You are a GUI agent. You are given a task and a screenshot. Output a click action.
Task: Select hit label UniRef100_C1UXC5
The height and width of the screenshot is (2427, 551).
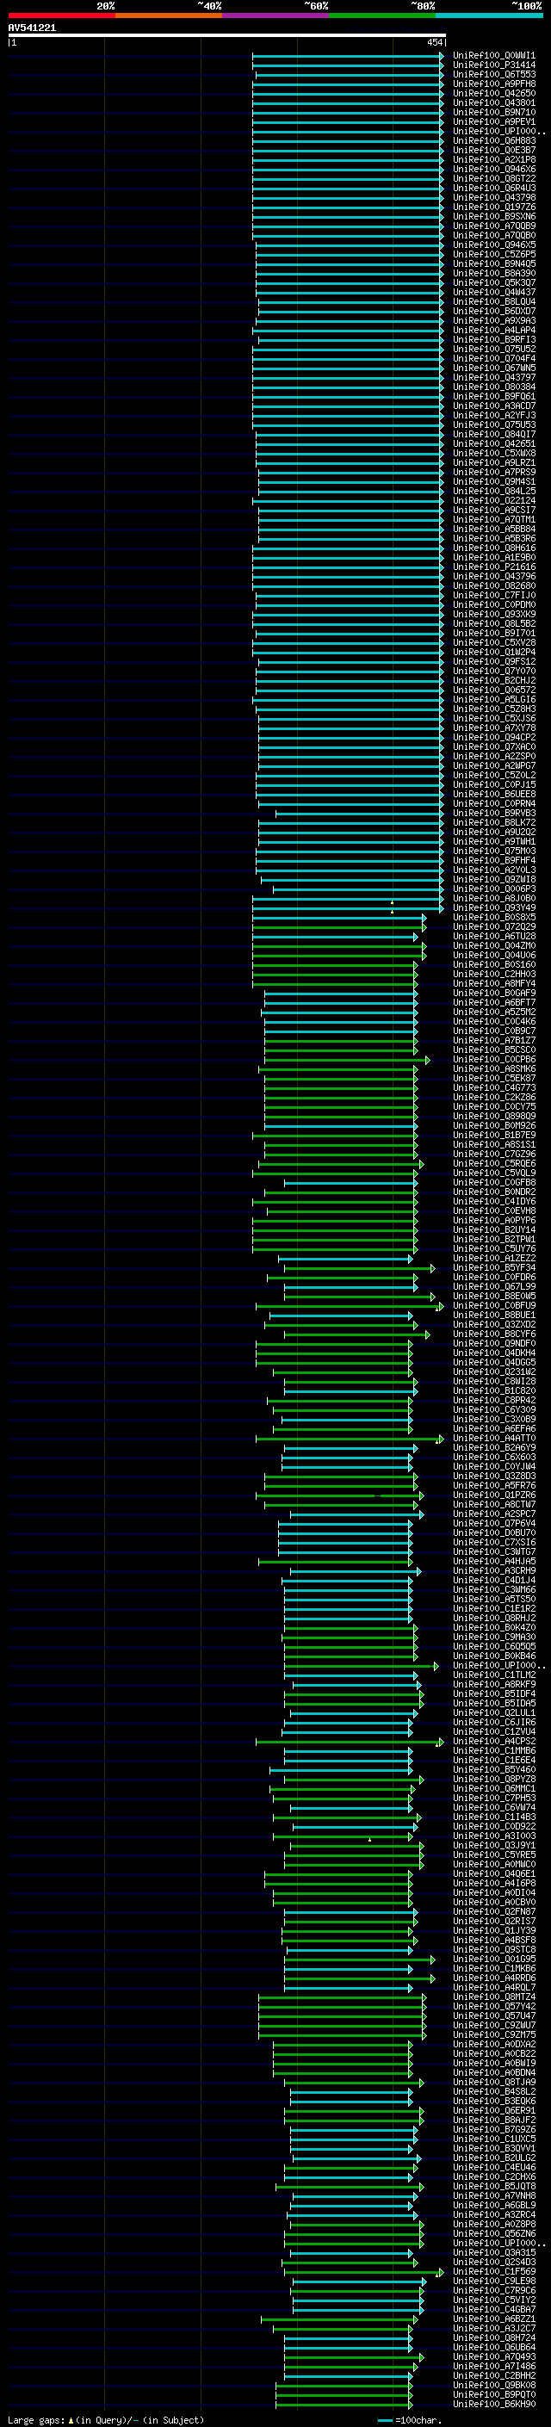coord(493,2139)
